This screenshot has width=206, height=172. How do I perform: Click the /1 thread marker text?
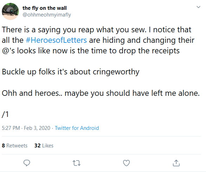tap(5, 114)
